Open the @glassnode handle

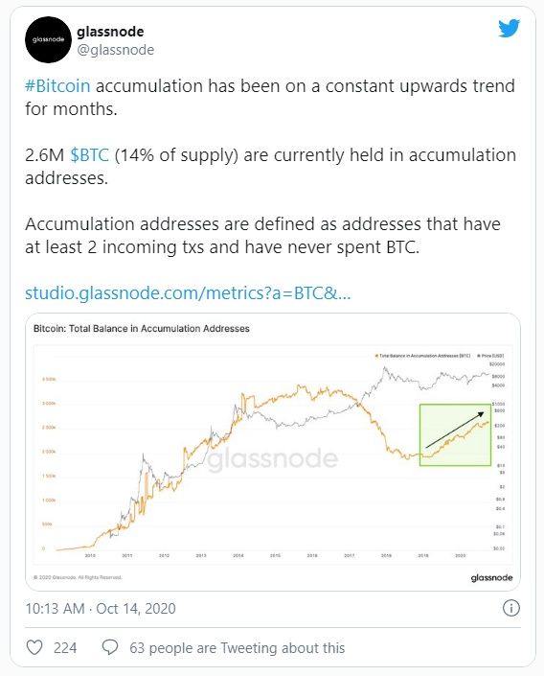pos(116,50)
